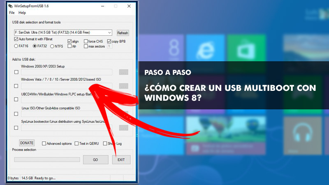Check the Windows 2000/XP/2003 Setup checkbox

coord(16,72)
